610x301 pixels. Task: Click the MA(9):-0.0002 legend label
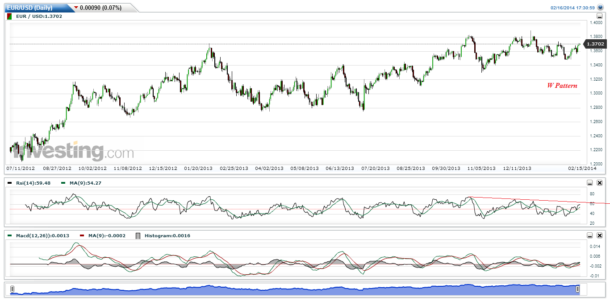[106, 235]
